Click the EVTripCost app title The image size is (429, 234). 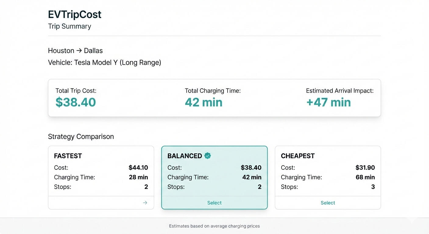tap(75, 14)
